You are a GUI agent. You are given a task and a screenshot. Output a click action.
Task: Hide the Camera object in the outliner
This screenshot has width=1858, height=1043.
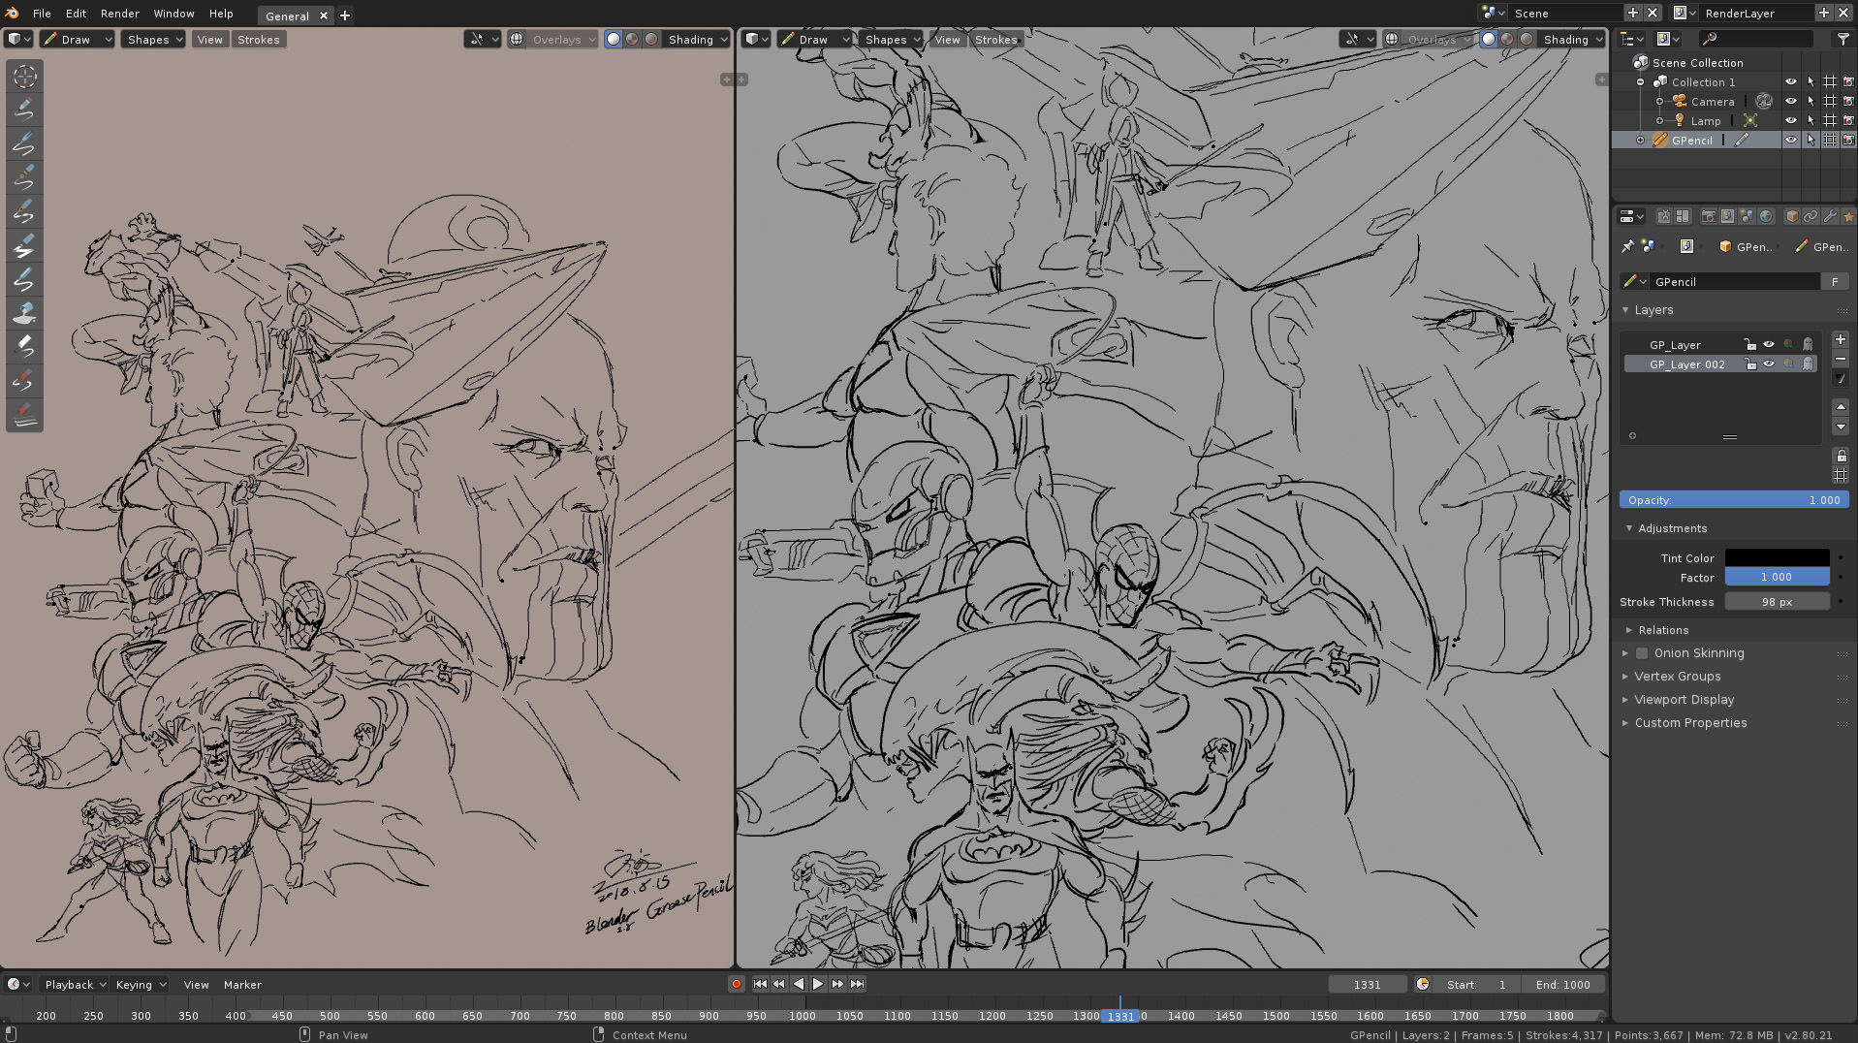point(1791,102)
